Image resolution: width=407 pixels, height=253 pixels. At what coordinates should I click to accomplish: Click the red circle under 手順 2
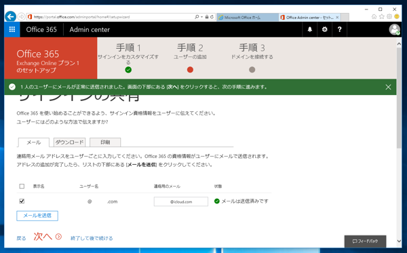point(190,70)
